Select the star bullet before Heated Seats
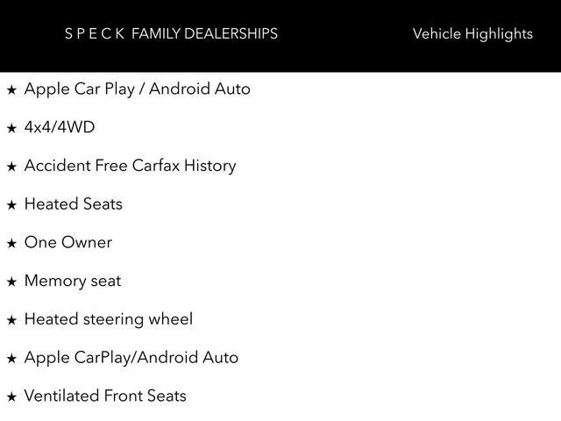The image size is (561, 421). [x=11, y=205]
